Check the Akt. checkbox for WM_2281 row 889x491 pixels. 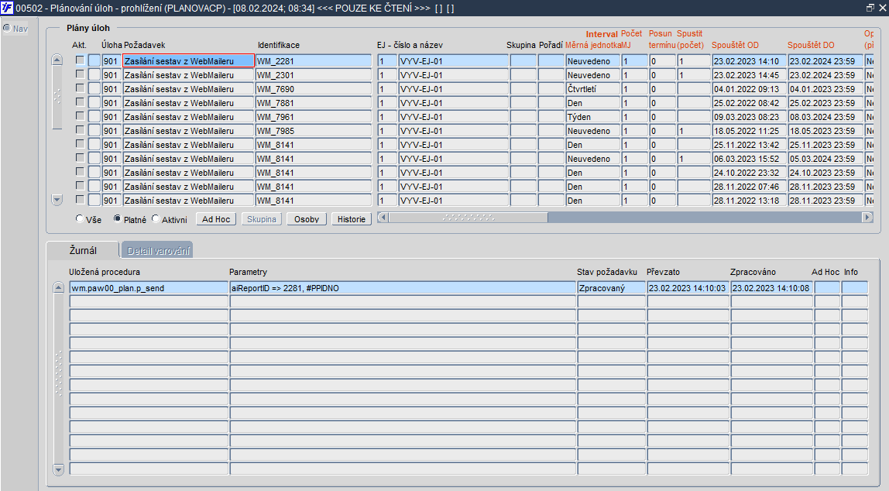pyautogui.click(x=80, y=60)
